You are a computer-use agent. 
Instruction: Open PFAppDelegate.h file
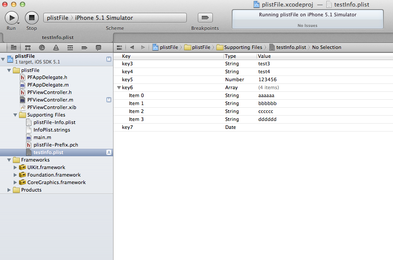coord(47,77)
